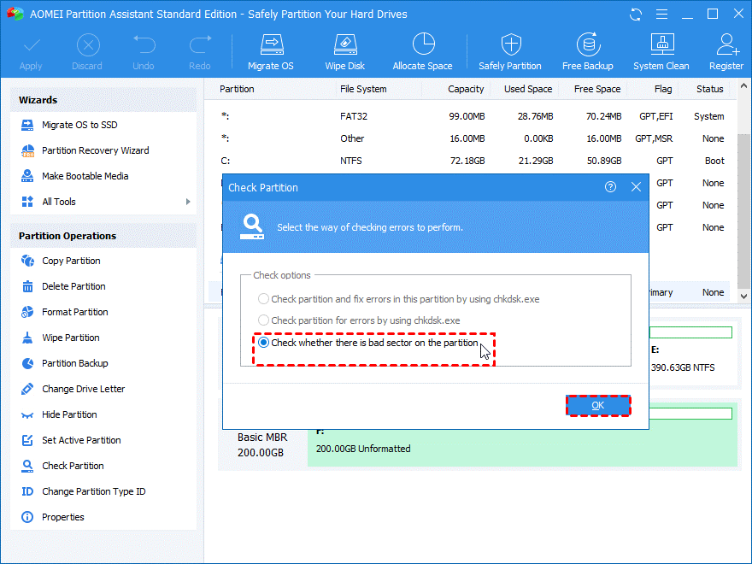Open the title bar menu icon
This screenshot has height=564, width=752.
click(x=660, y=15)
